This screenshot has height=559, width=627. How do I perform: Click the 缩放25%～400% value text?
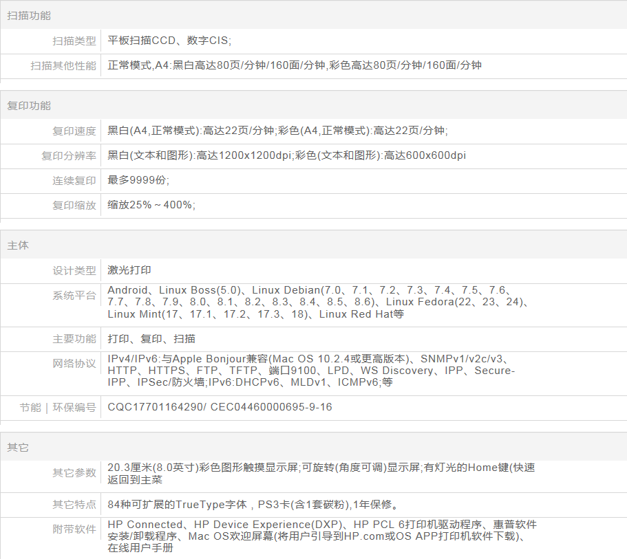151,205
